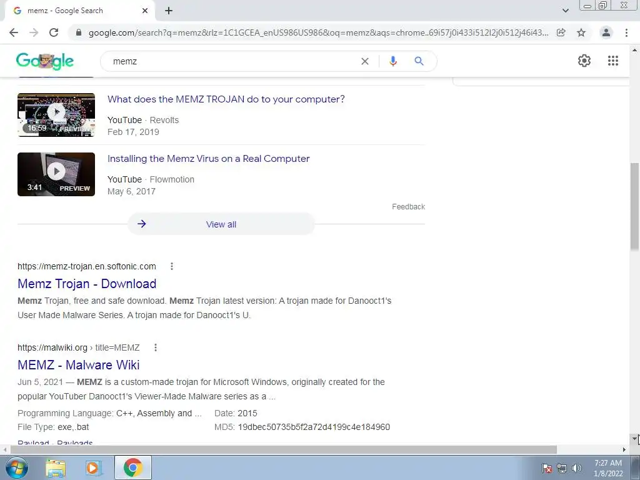Click the 'Feb 17, 2019' video date

(133, 132)
